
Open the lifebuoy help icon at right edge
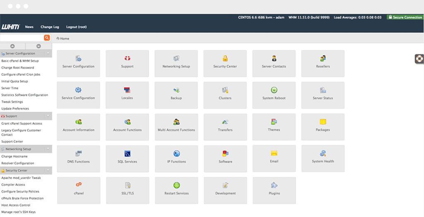coord(419,59)
